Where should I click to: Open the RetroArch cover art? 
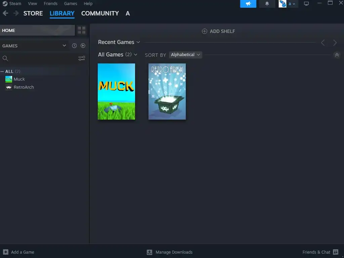coord(167,91)
